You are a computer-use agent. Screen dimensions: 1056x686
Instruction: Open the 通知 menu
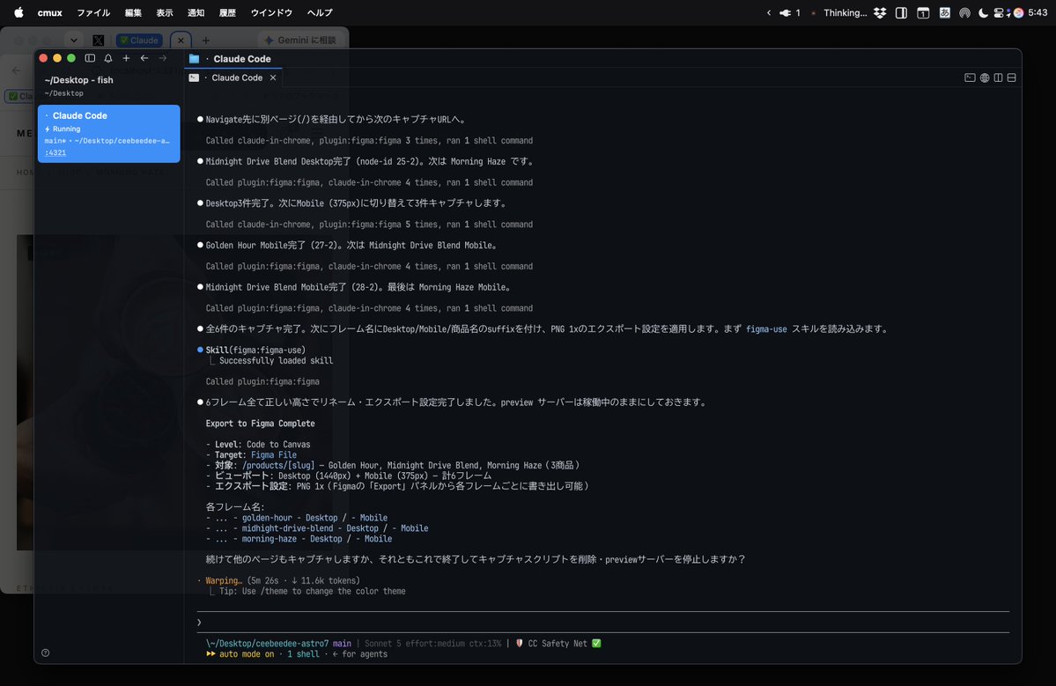pos(196,12)
